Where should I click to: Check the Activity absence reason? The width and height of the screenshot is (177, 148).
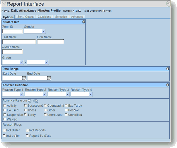tap(5, 106)
